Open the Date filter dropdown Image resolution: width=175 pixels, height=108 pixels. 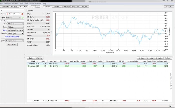[x=15, y=27]
